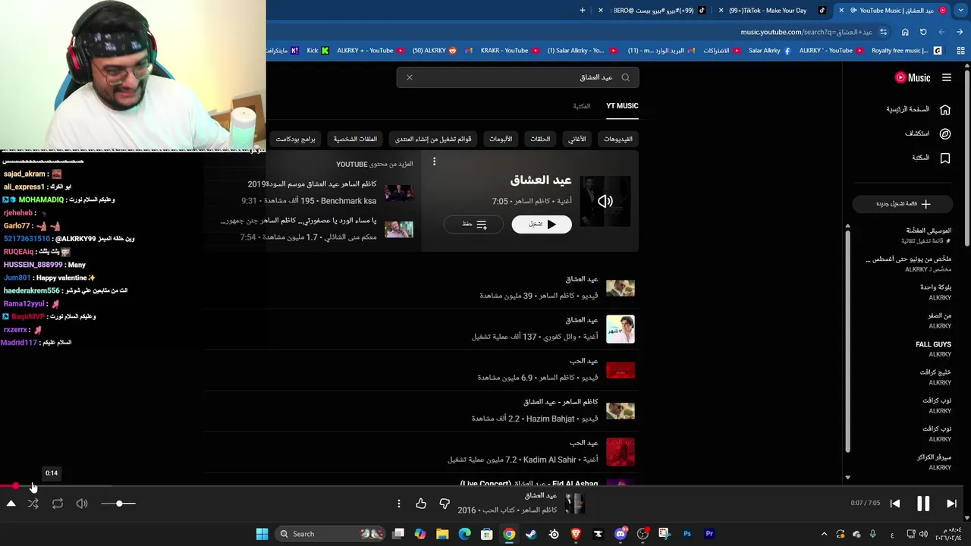Filter results by الحلقات chip
Image resolution: width=971 pixels, height=546 pixels.
coord(540,139)
